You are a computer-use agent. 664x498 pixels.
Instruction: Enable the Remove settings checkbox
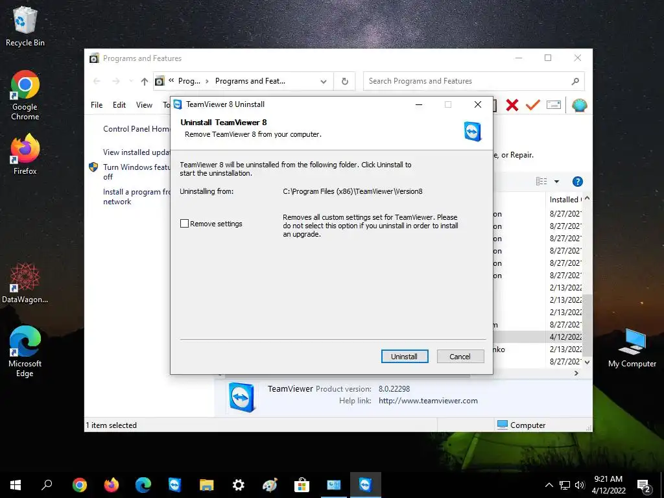(184, 224)
